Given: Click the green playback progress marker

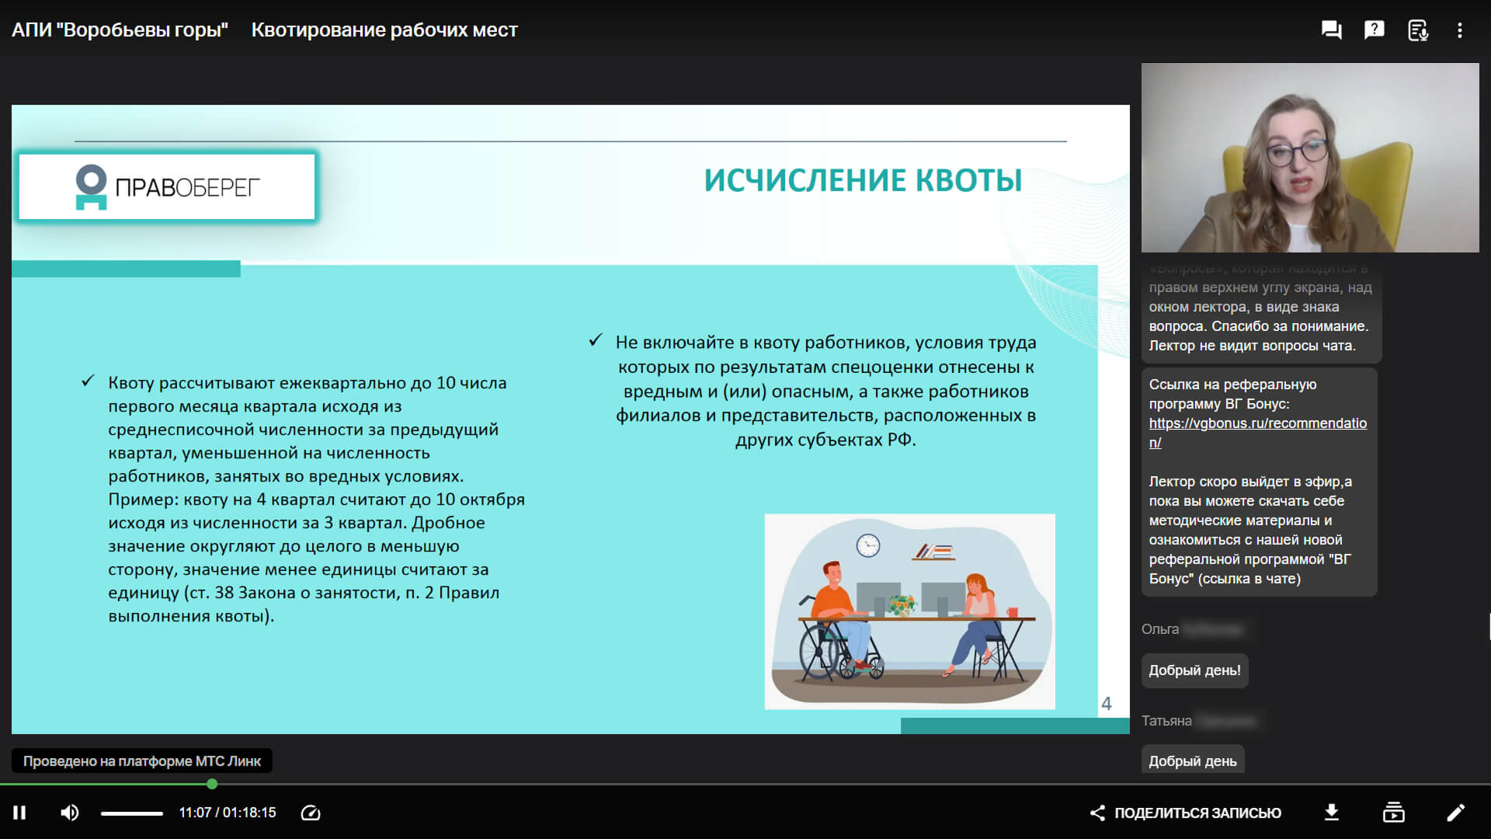Looking at the screenshot, I should 212,785.
